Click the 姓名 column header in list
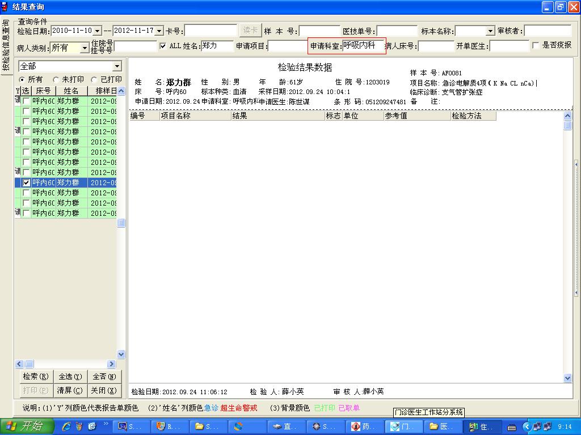 tap(71, 91)
